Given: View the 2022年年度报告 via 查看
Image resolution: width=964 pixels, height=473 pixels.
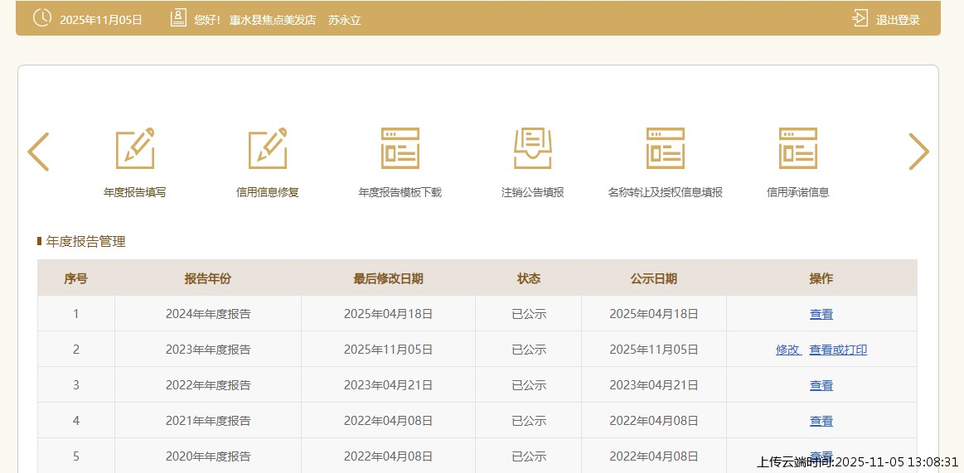Looking at the screenshot, I should [821, 386].
